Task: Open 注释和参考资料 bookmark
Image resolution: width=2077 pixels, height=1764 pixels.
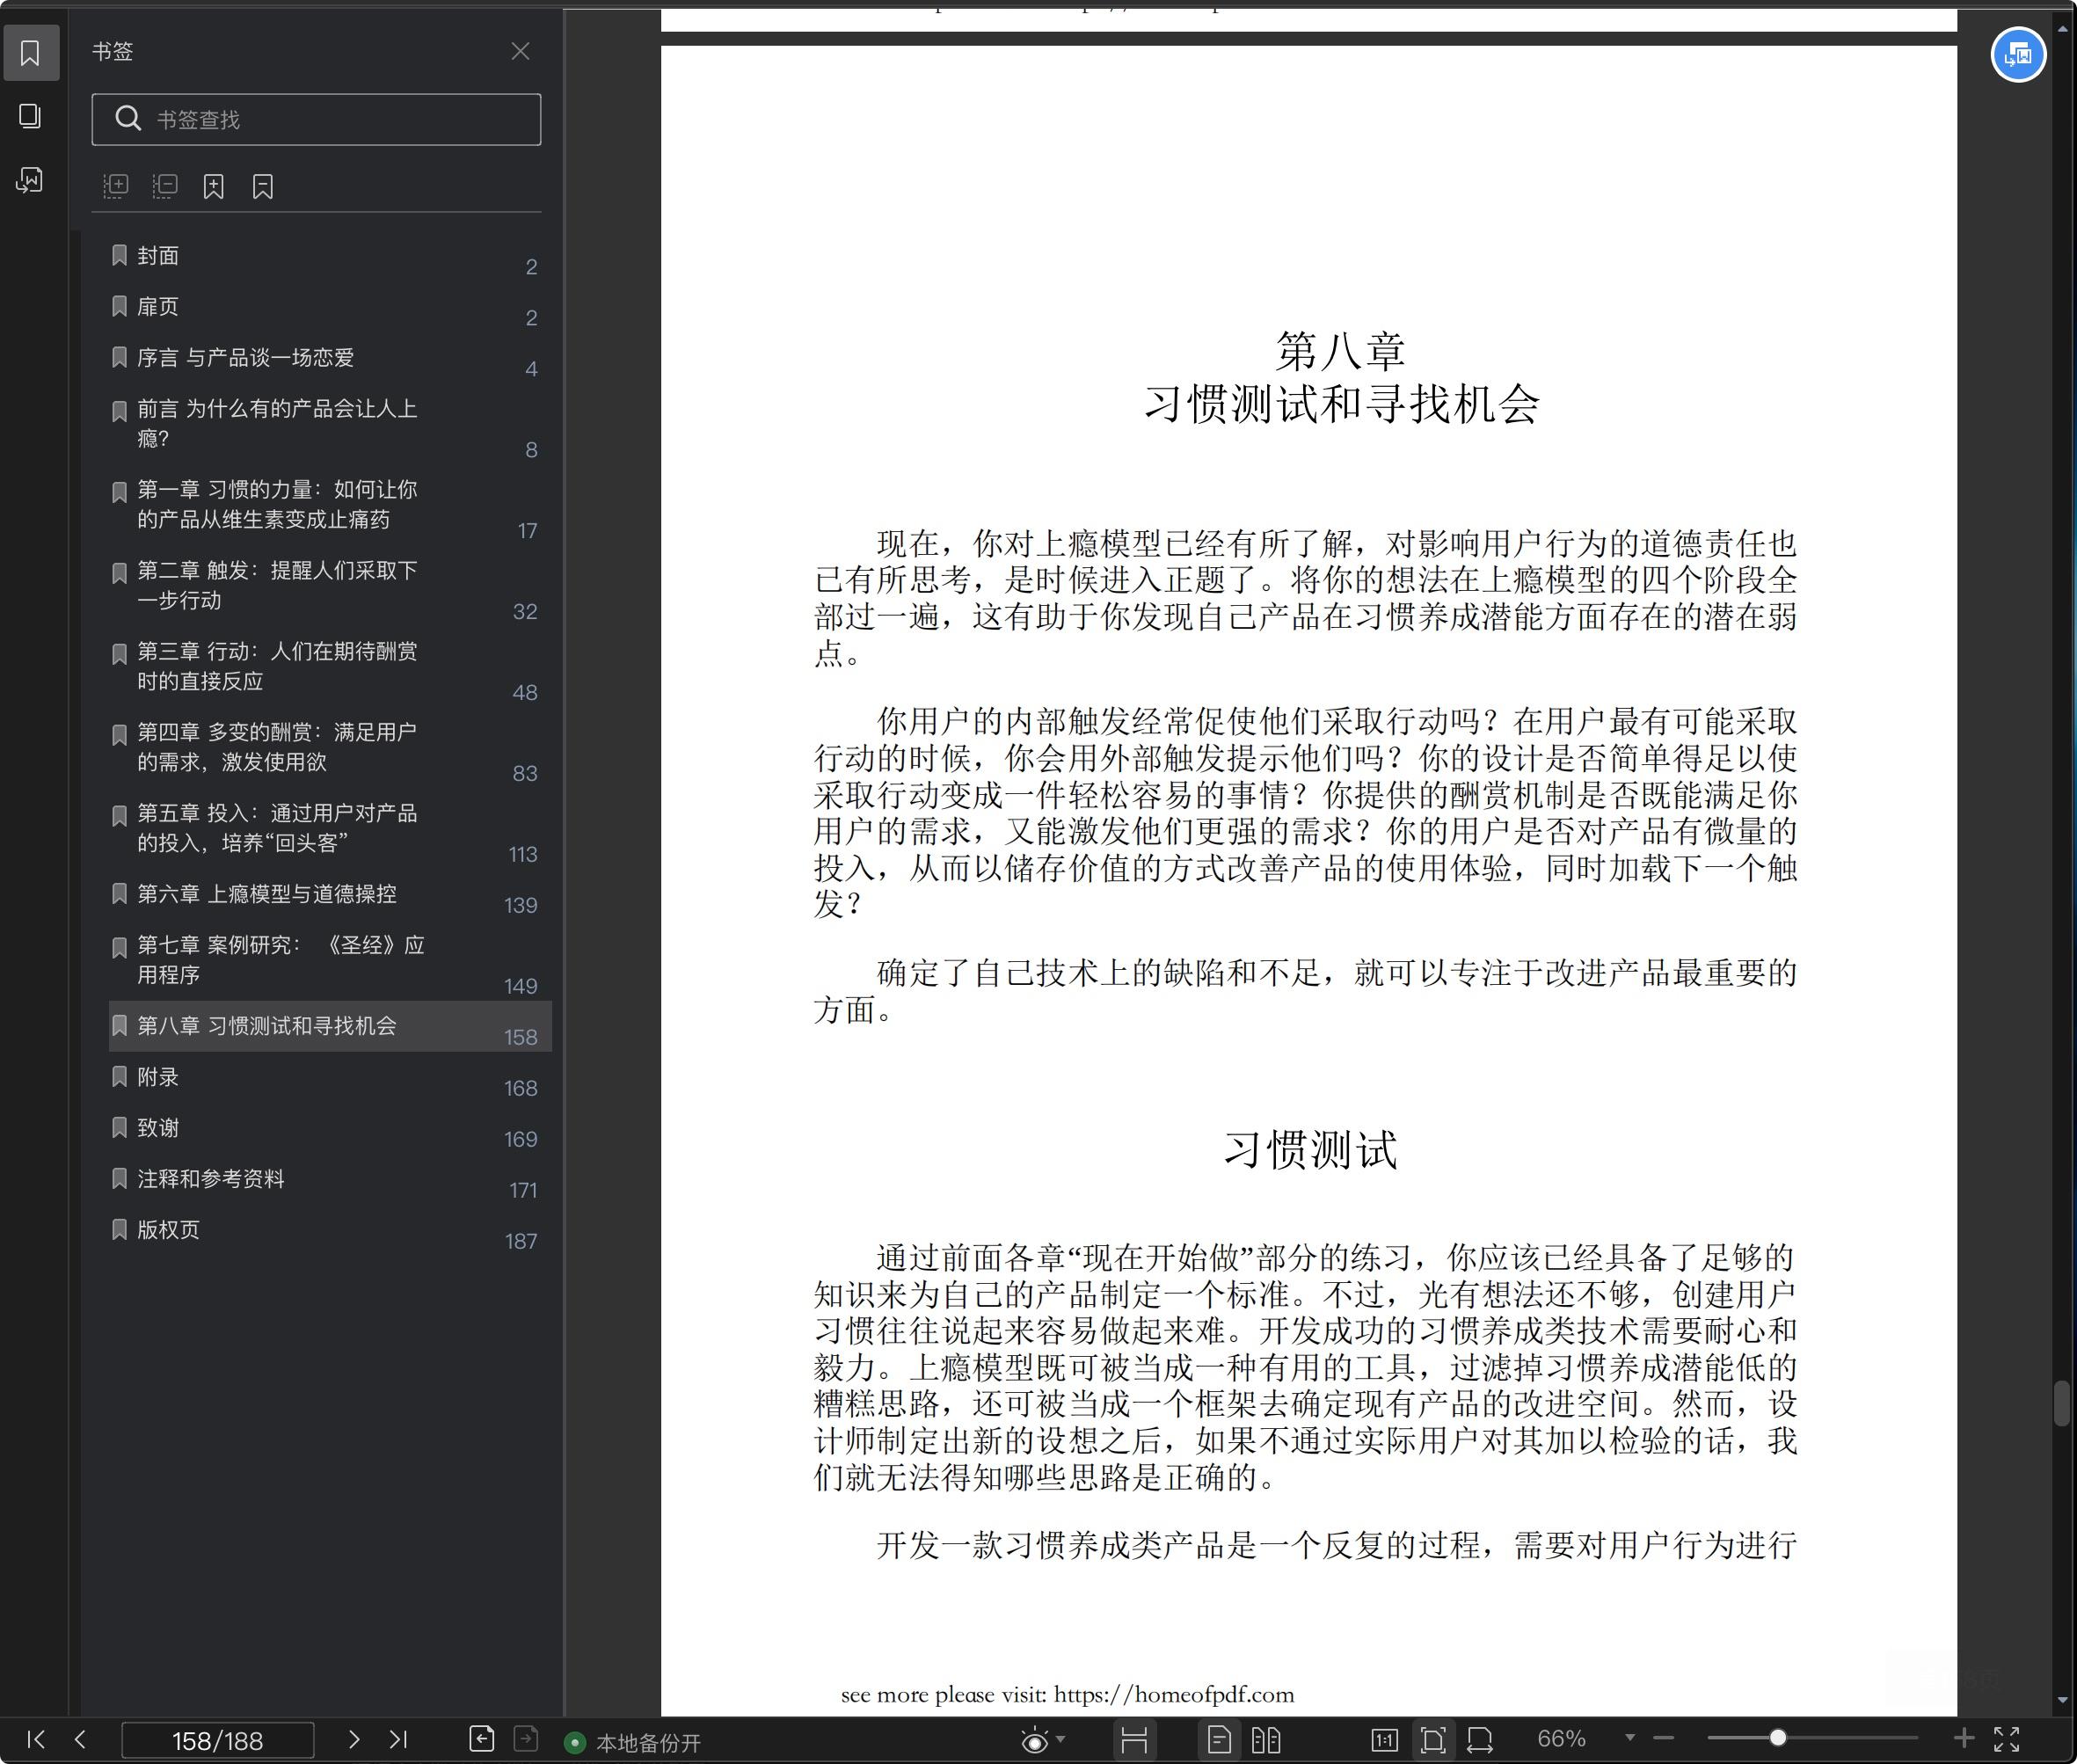Action: 330,1180
